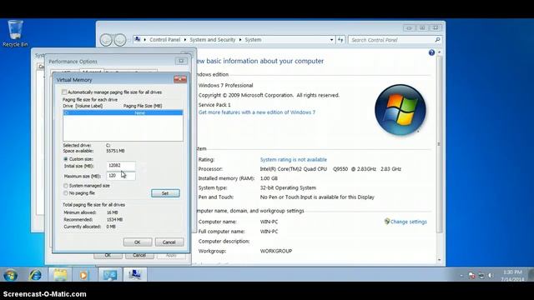Expand the arrow after System and Security breadcrumb
534x300 pixels.
point(240,40)
